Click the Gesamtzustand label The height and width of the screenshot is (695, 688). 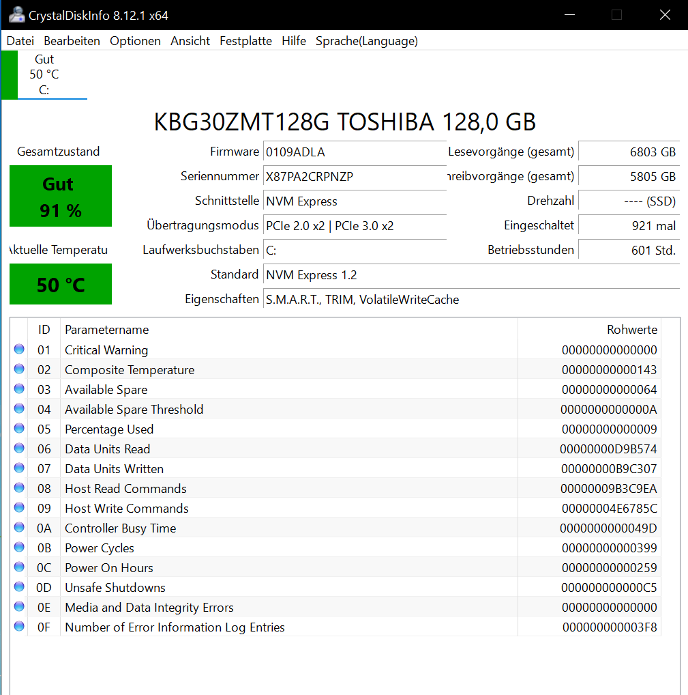(58, 152)
